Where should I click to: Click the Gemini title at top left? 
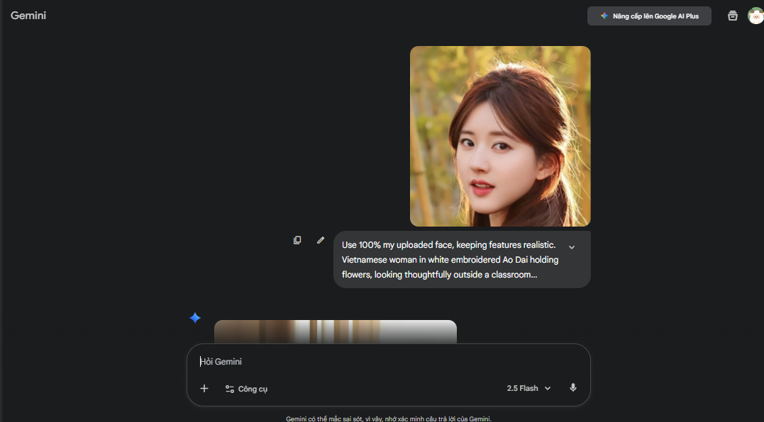tap(28, 15)
